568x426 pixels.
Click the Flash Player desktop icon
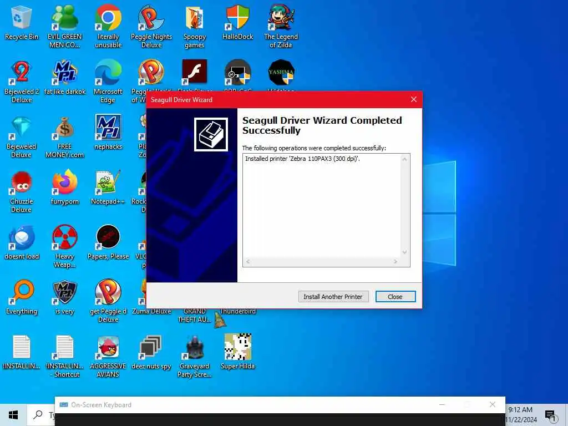coord(195,72)
